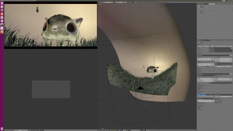Click the Render samples value field
The height and width of the screenshot is (131, 233).
pyautogui.click(x=224, y=79)
